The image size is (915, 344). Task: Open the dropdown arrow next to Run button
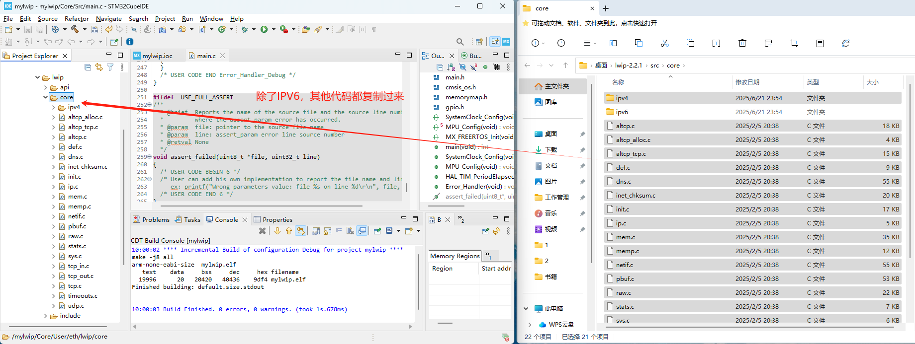click(x=274, y=30)
